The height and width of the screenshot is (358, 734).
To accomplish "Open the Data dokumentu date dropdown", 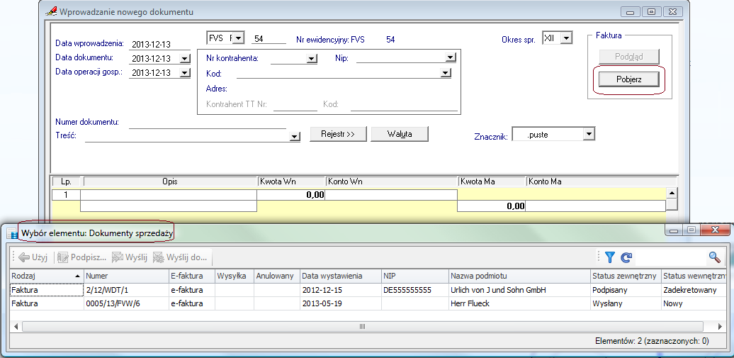I will pyautogui.click(x=185, y=59).
